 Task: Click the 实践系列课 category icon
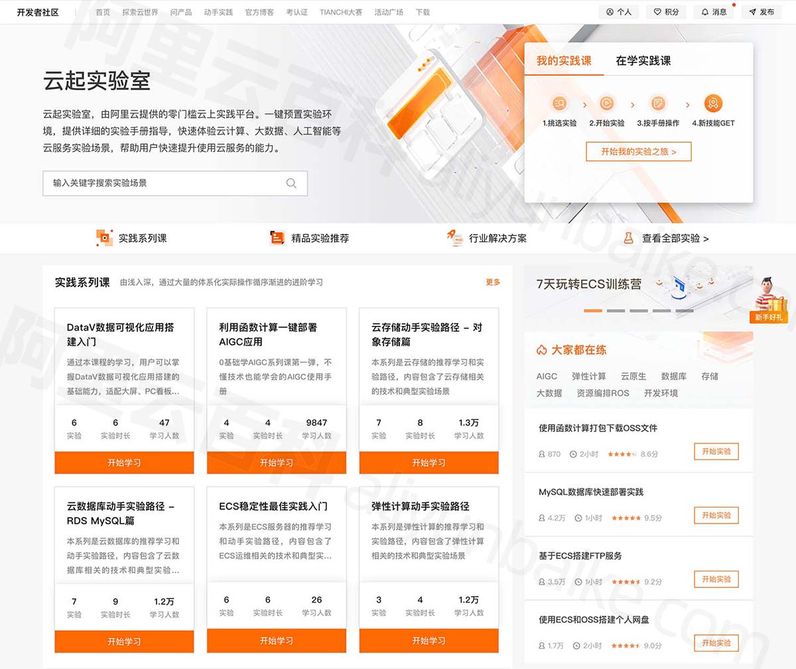click(x=104, y=238)
